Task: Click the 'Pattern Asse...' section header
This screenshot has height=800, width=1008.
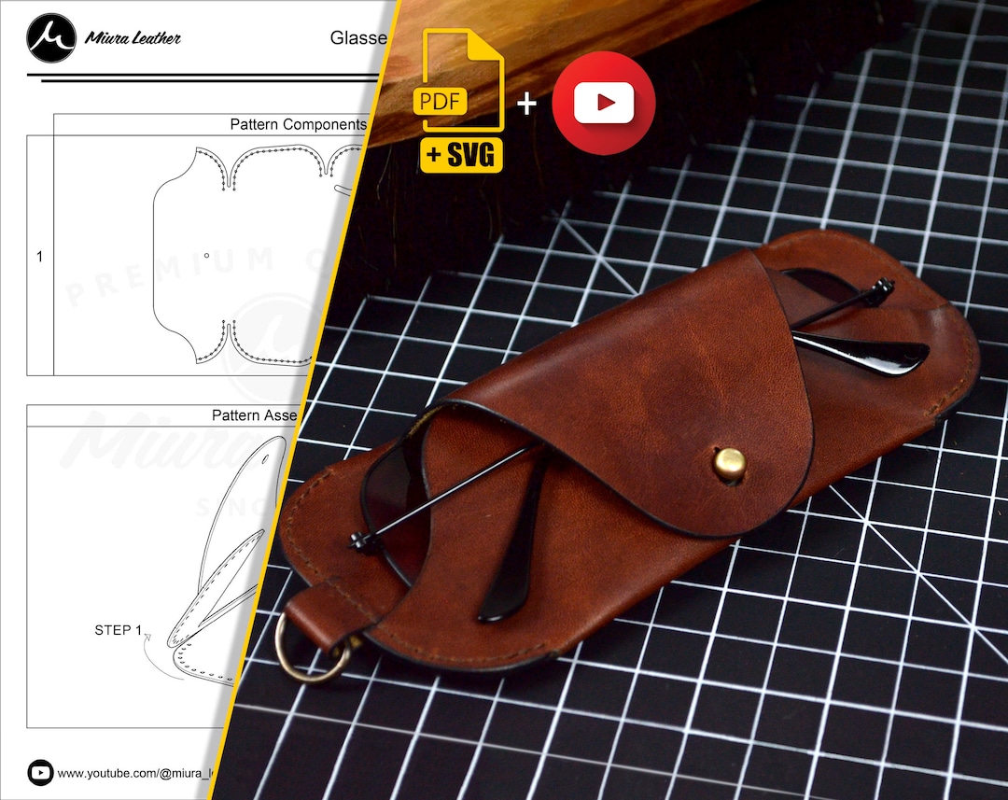Action: (255, 415)
